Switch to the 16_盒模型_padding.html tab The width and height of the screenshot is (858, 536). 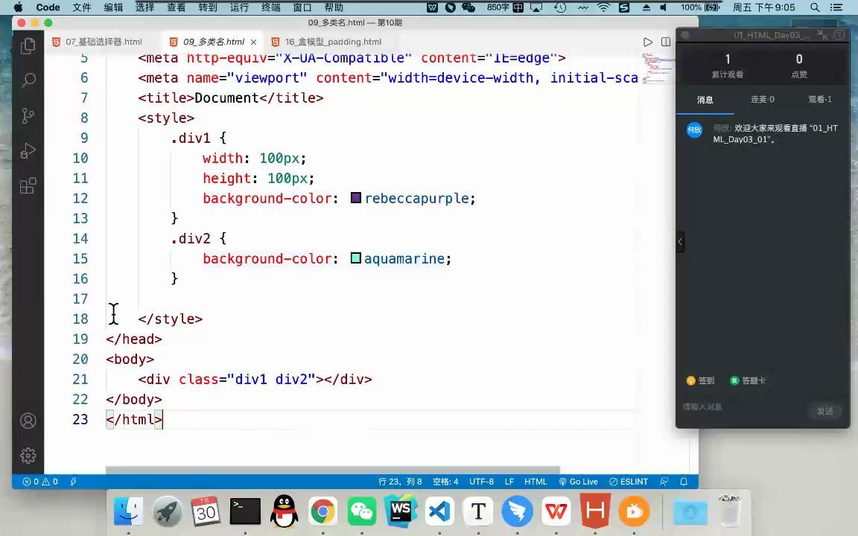point(333,42)
